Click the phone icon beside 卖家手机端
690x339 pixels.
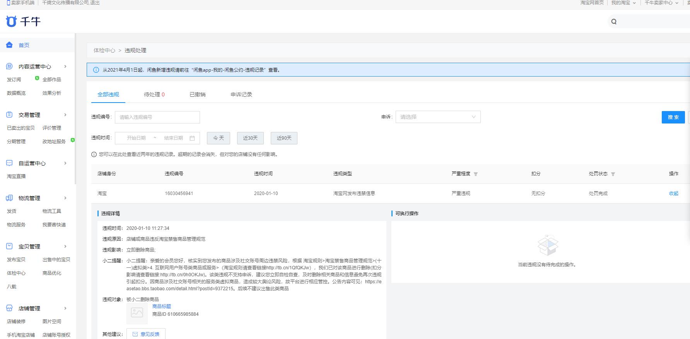[8, 3]
